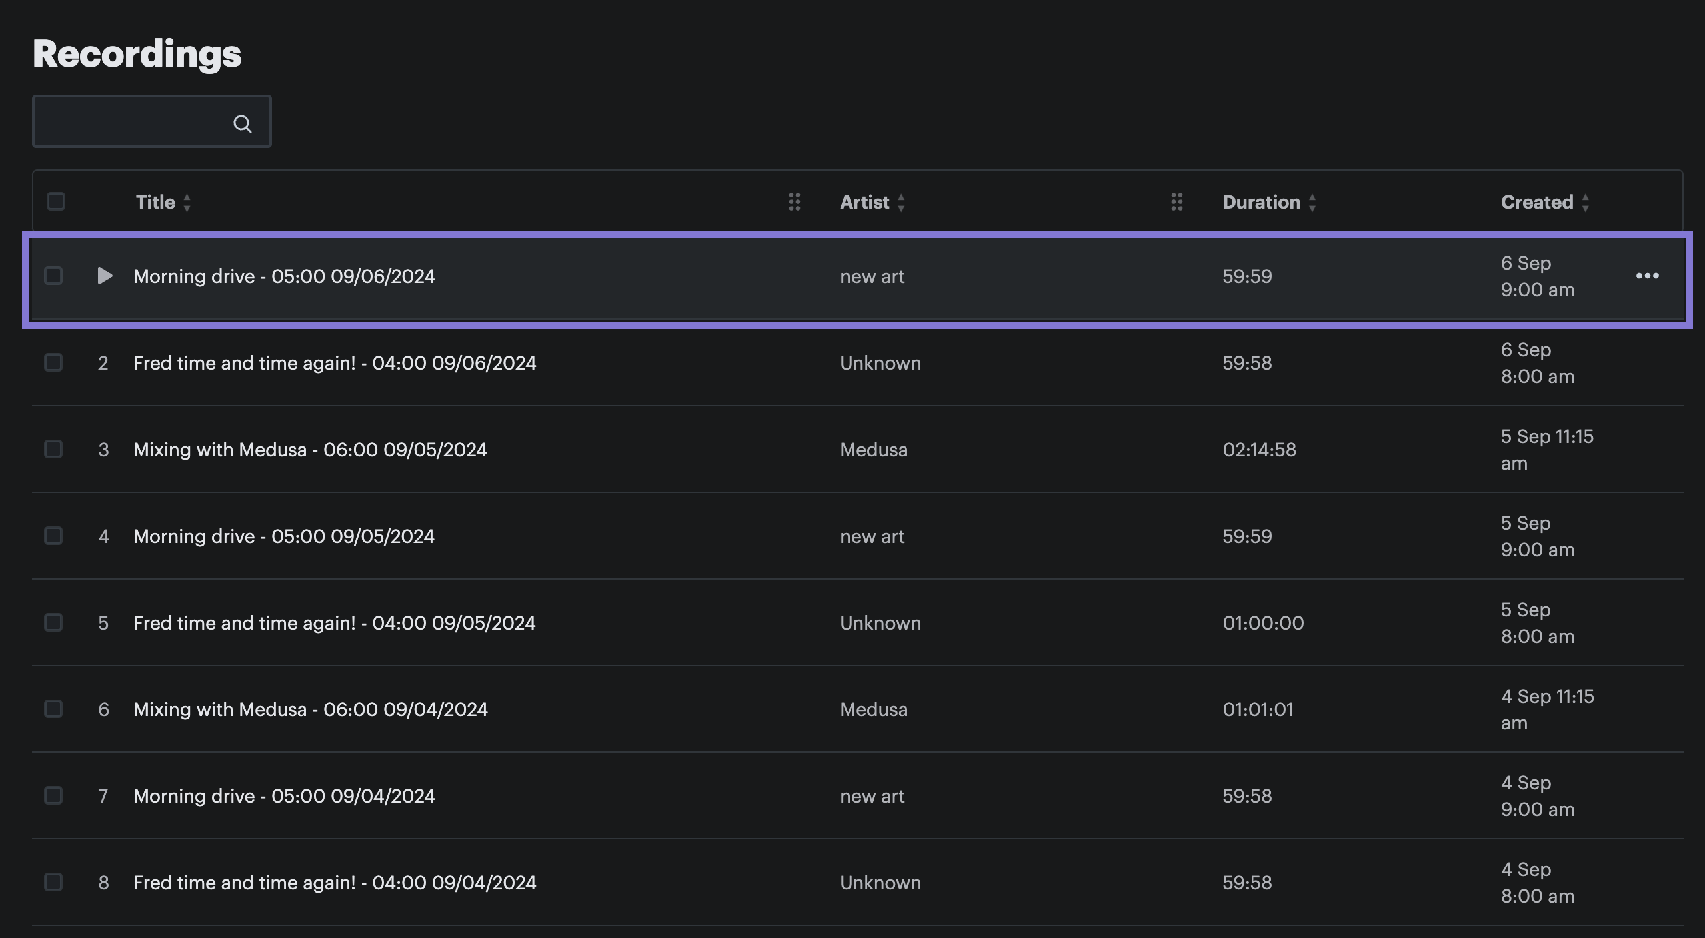
Task: Click the Artist column drag handle
Action: tap(1176, 202)
